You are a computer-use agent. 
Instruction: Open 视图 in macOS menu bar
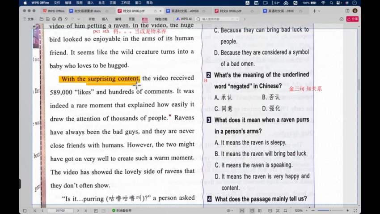click(79, 3)
